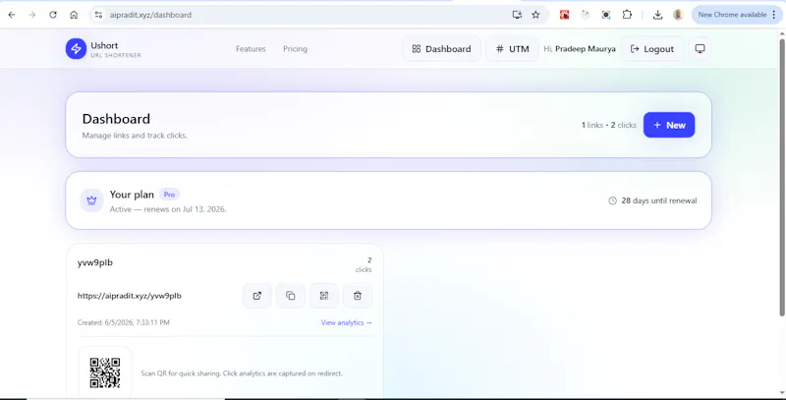Copy the yvw9pIb short link
The image size is (786, 400).
point(291,296)
